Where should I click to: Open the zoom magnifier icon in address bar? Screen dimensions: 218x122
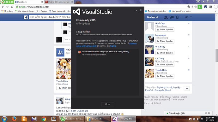(189, 7)
